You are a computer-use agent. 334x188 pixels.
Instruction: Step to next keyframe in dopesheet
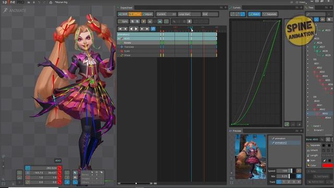(x=142, y=29)
